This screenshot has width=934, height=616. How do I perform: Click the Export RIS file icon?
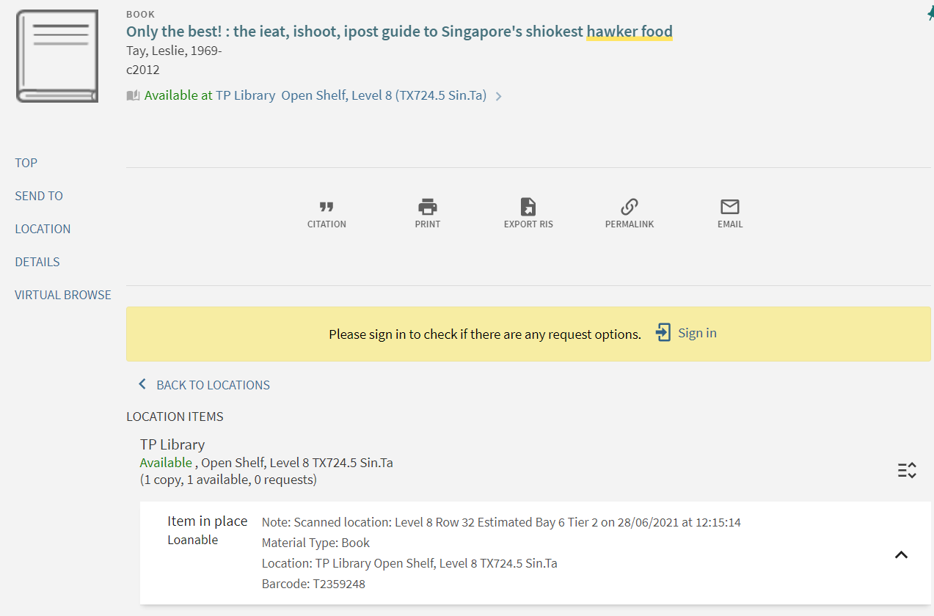528,207
